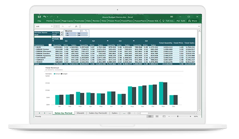Select the Review ribbon tab
This screenshot has height=139, width=239.
(x=96, y=21)
